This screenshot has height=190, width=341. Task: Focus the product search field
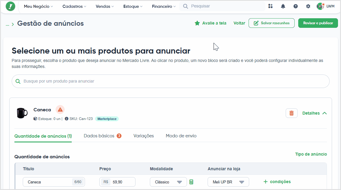pyautogui.click(x=170, y=81)
